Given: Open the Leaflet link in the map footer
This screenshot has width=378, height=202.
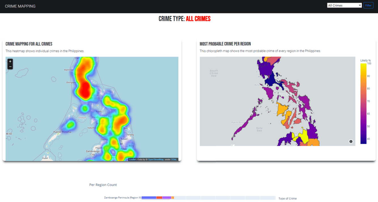Looking at the screenshot, I should tap(132, 160).
